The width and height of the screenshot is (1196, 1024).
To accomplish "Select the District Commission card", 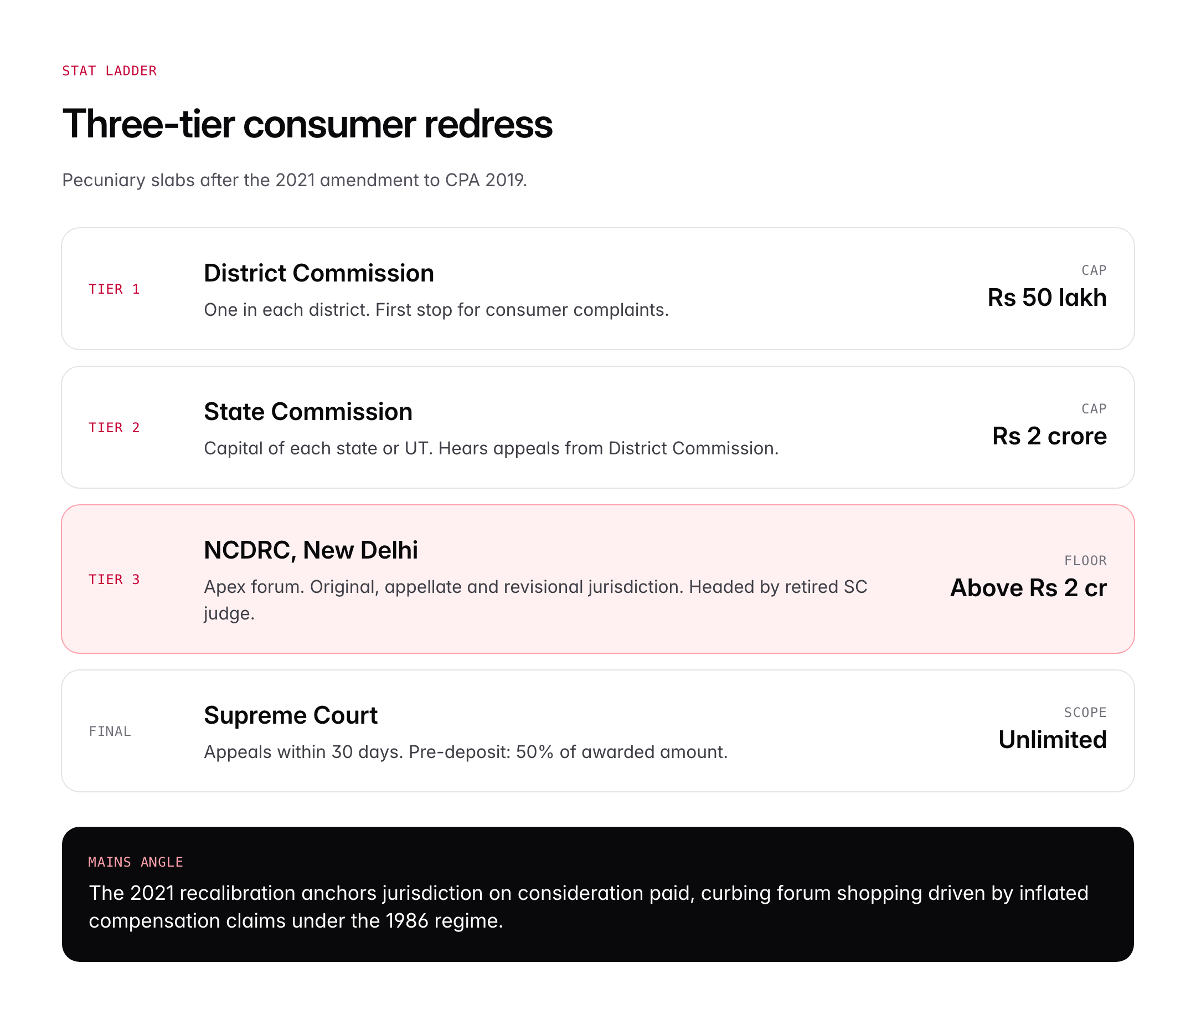I will click(598, 289).
